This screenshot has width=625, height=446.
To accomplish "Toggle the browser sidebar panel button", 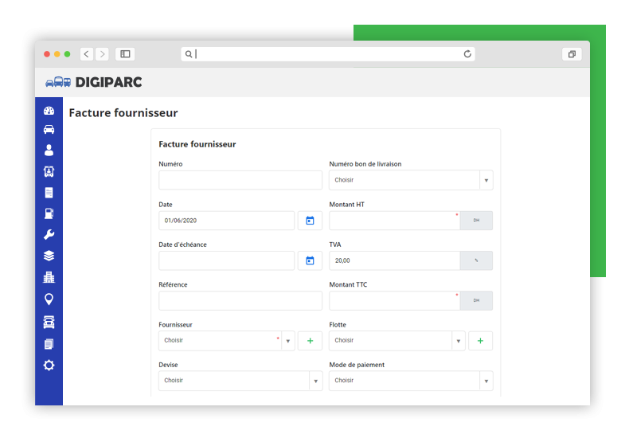I will click(125, 54).
